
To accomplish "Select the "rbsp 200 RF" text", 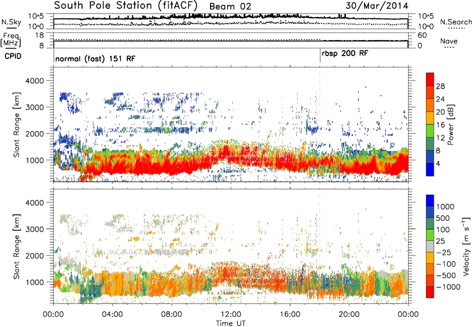I will (x=345, y=54).
